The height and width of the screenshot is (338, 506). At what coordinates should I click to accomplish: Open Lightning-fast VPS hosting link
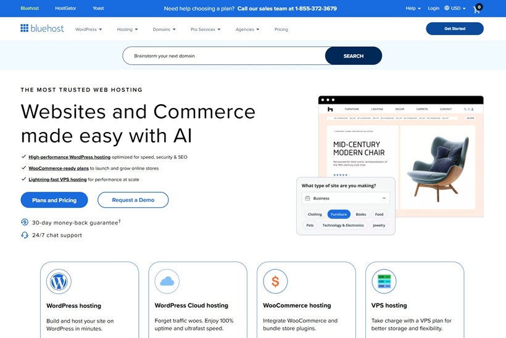click(57, 179)
